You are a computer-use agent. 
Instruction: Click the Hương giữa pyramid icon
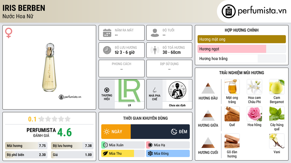coord(208,115)
